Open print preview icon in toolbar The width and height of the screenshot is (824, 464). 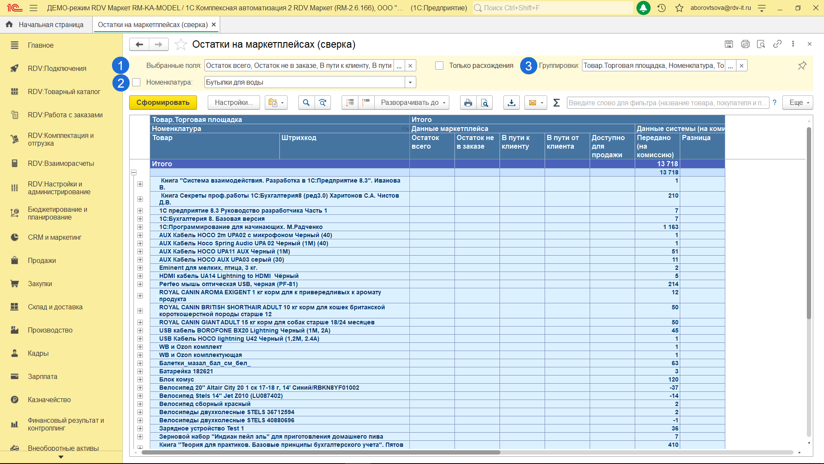(485, 103)
